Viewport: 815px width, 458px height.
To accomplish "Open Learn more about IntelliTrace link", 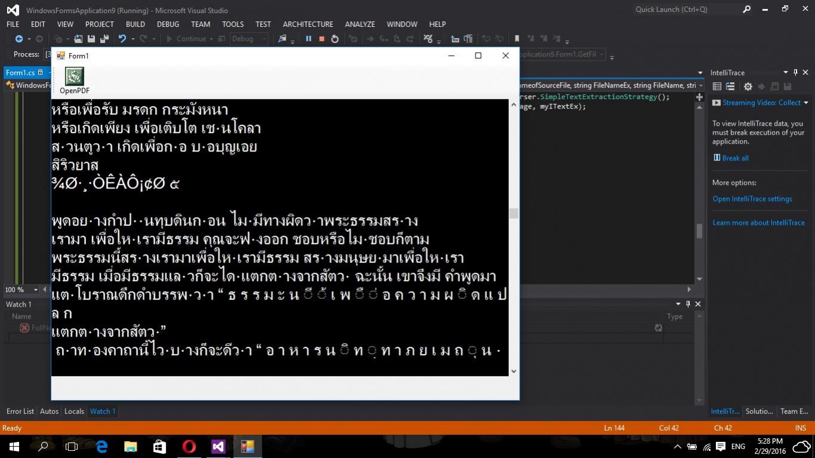I will pos(758,222).
